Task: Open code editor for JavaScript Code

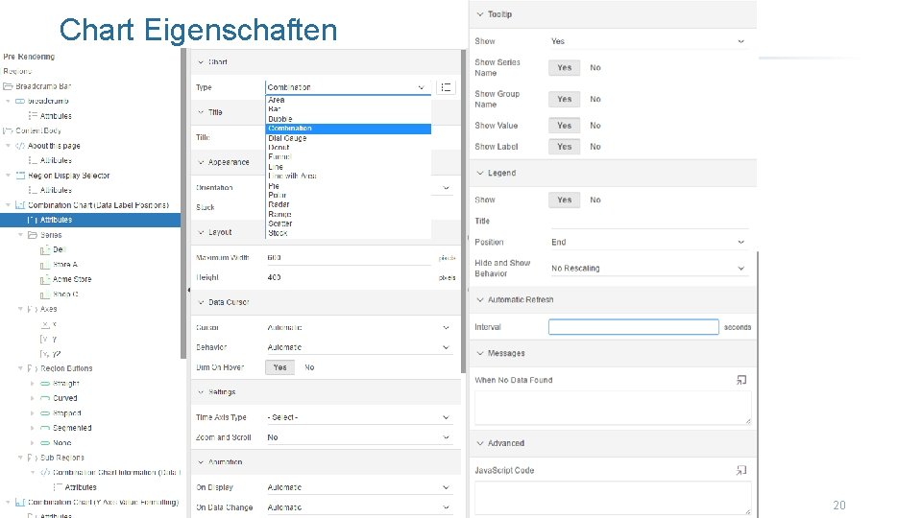Action: click(741, 470)
